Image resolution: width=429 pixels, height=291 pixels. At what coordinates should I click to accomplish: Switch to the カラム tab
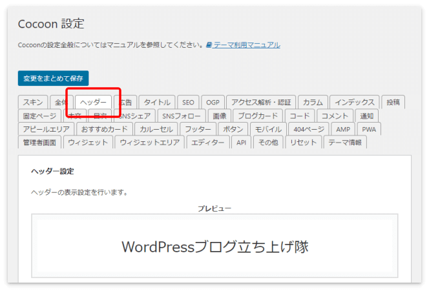(313, 102)
